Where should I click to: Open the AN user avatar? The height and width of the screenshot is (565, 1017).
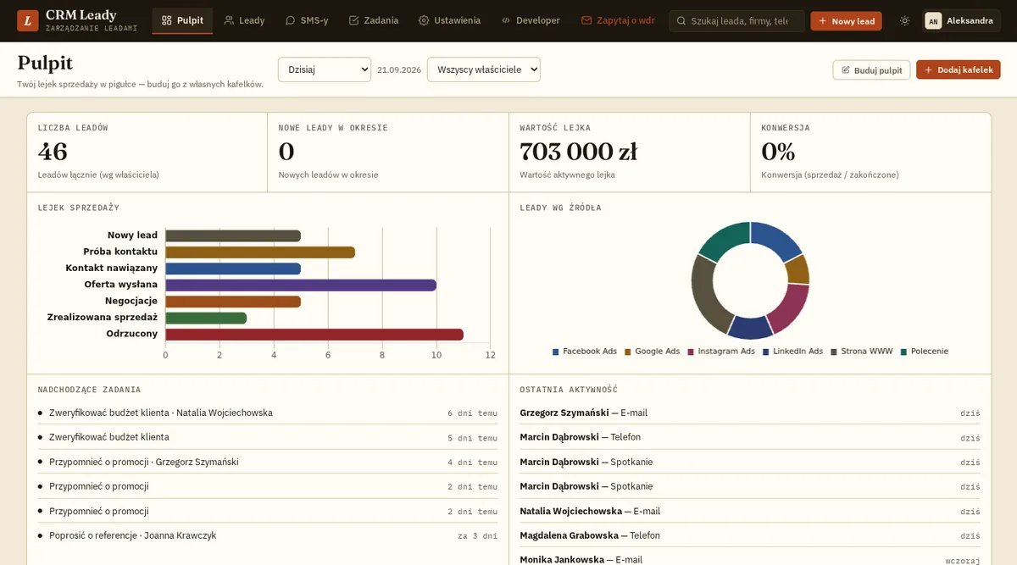click(x=933, y=21)
